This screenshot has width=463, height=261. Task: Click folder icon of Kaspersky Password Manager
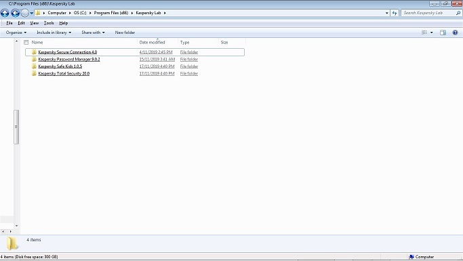(34, 60)
